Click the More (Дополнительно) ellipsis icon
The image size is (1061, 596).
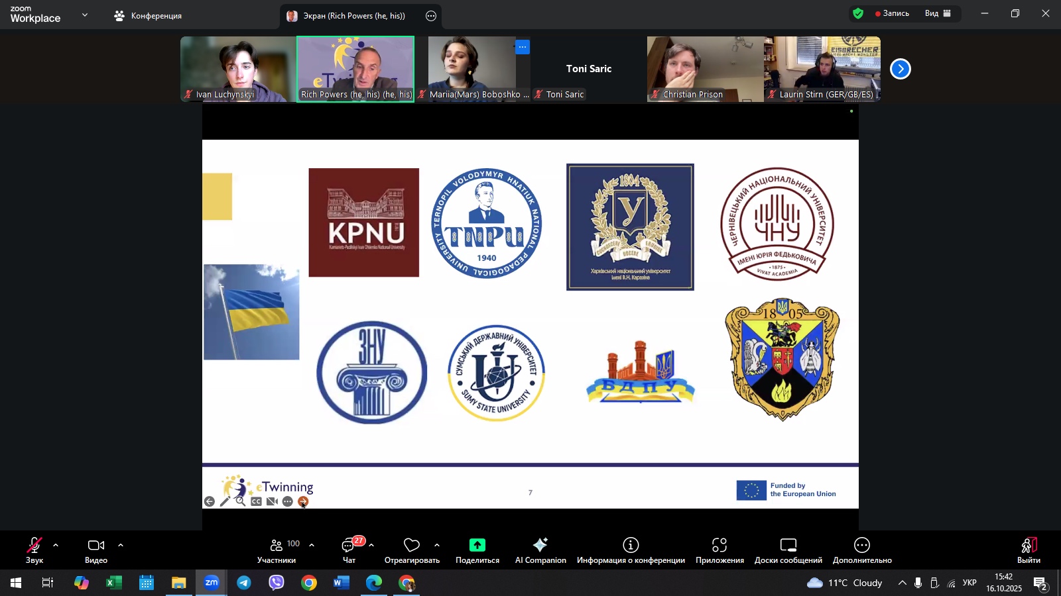point(861,546)
